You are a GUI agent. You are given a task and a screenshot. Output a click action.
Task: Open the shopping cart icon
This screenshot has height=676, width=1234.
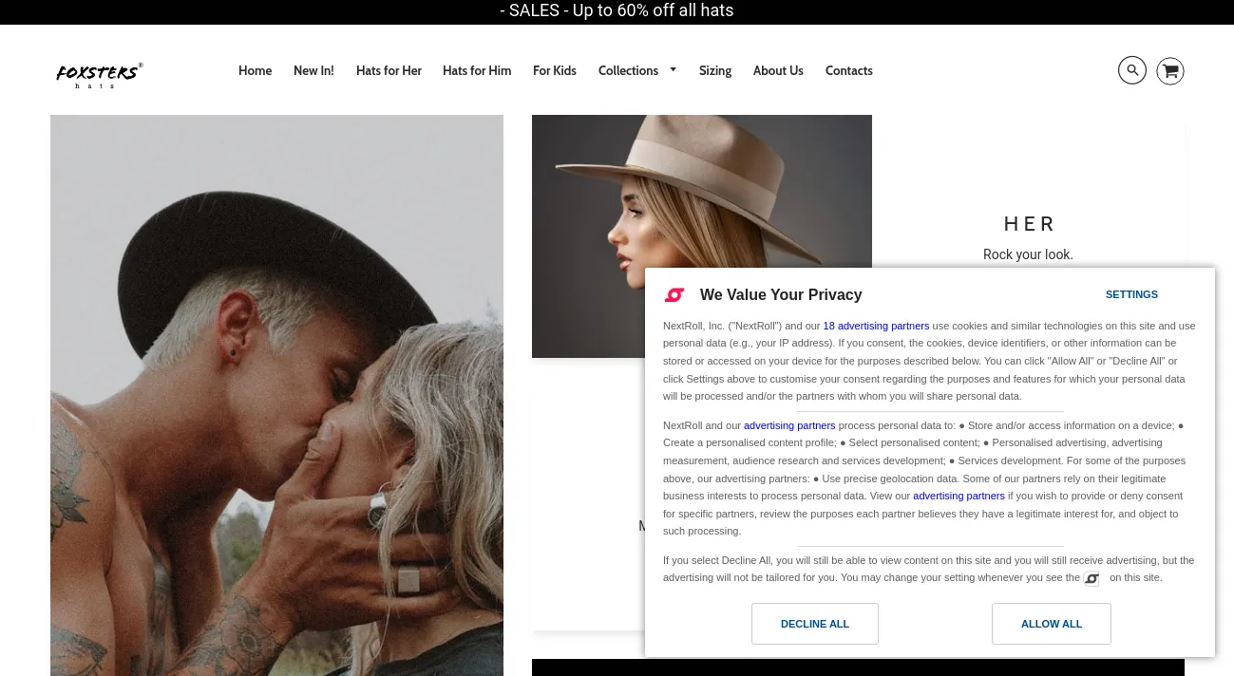pyautogui.click(x=1170, y=70)
